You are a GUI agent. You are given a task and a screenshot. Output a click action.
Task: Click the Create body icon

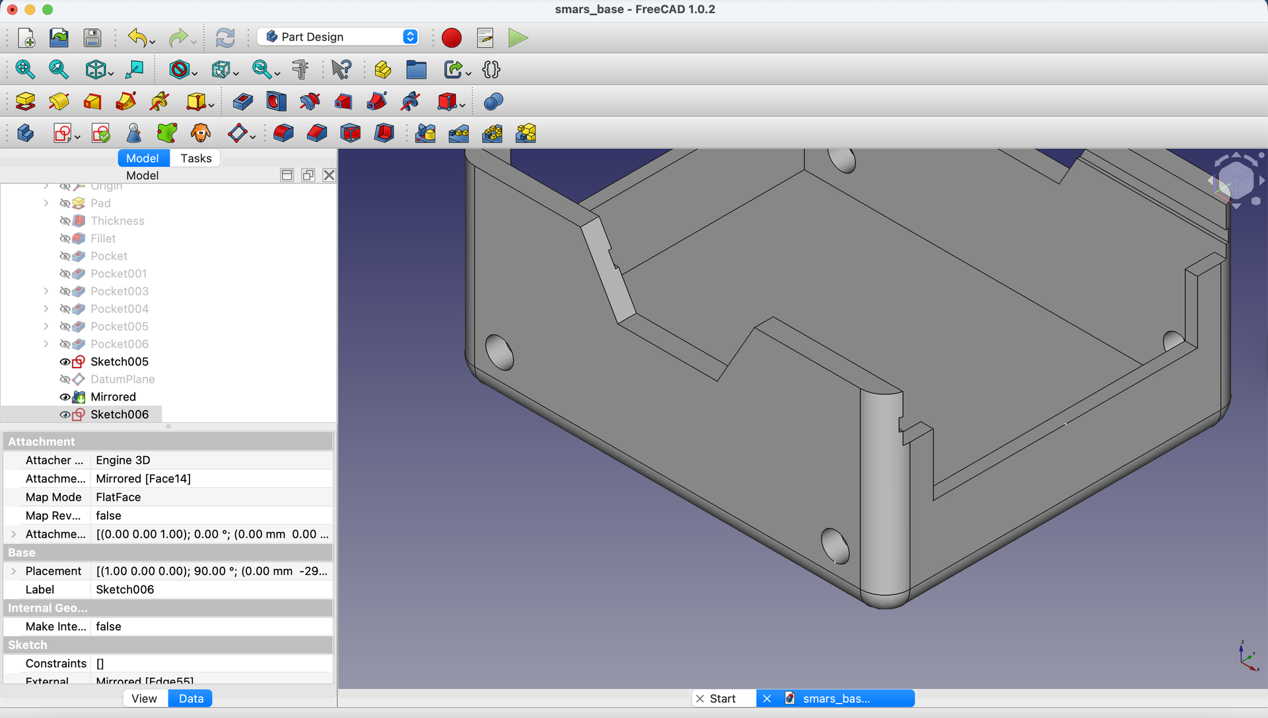tap(25, 133)
